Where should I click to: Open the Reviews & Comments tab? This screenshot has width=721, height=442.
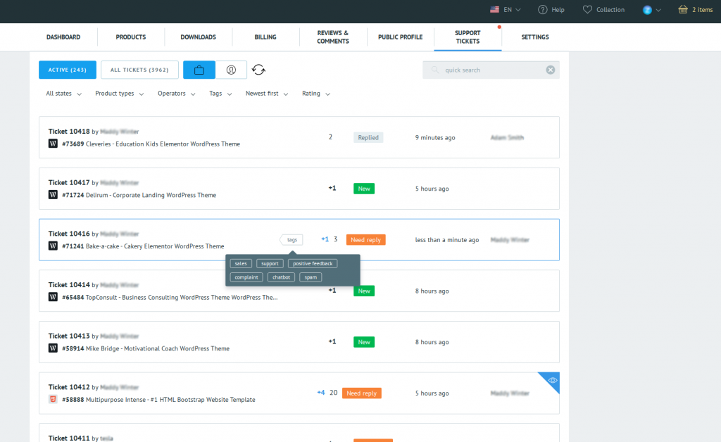[x=333, y=37]
